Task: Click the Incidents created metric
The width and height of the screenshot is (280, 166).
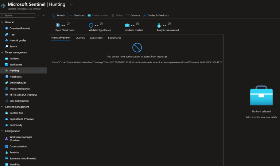Action: (x=133, y=27)
